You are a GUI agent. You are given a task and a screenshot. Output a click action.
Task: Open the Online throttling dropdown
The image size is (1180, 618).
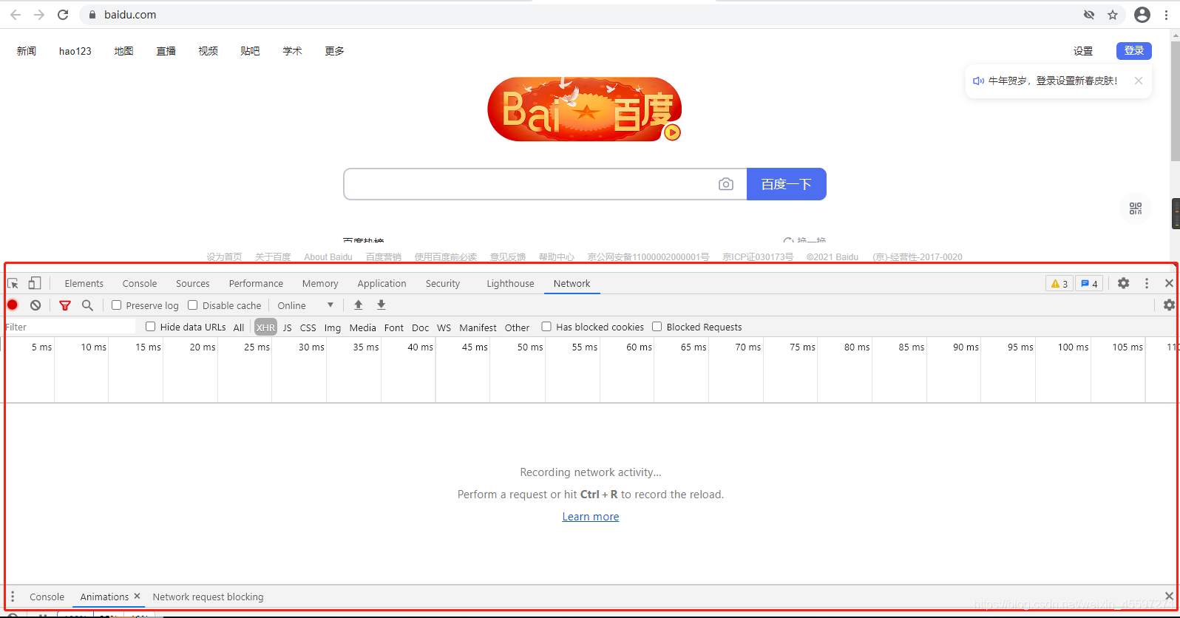[305, 305]
